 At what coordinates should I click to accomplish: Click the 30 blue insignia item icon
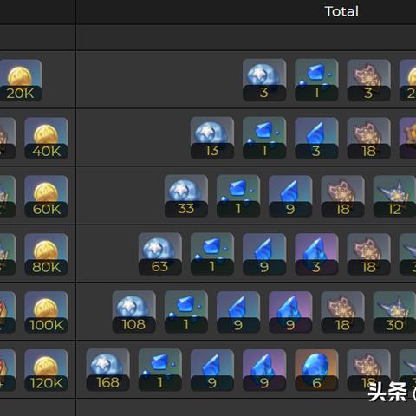[394, 312]
